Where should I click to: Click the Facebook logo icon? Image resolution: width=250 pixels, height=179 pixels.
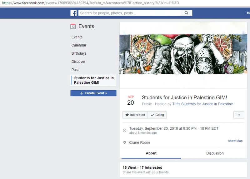pyautogui.click(x=73, y=13)
